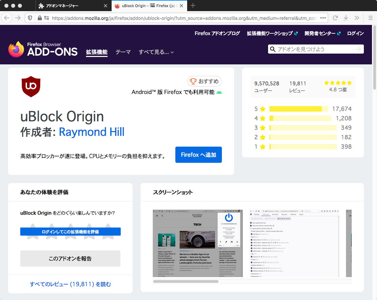The width and height of the screenshot is (377, 300).
Task: Click the padlock site security icon
Action: (40, 18)
